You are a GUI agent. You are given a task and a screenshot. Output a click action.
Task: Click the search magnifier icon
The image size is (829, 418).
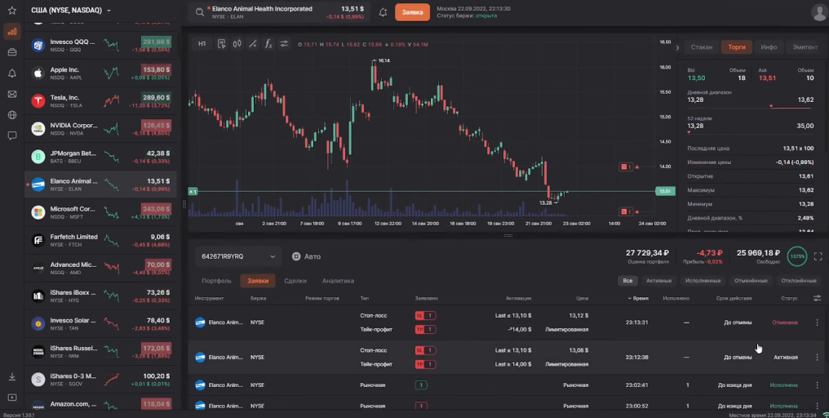click(x=199, y=12)
